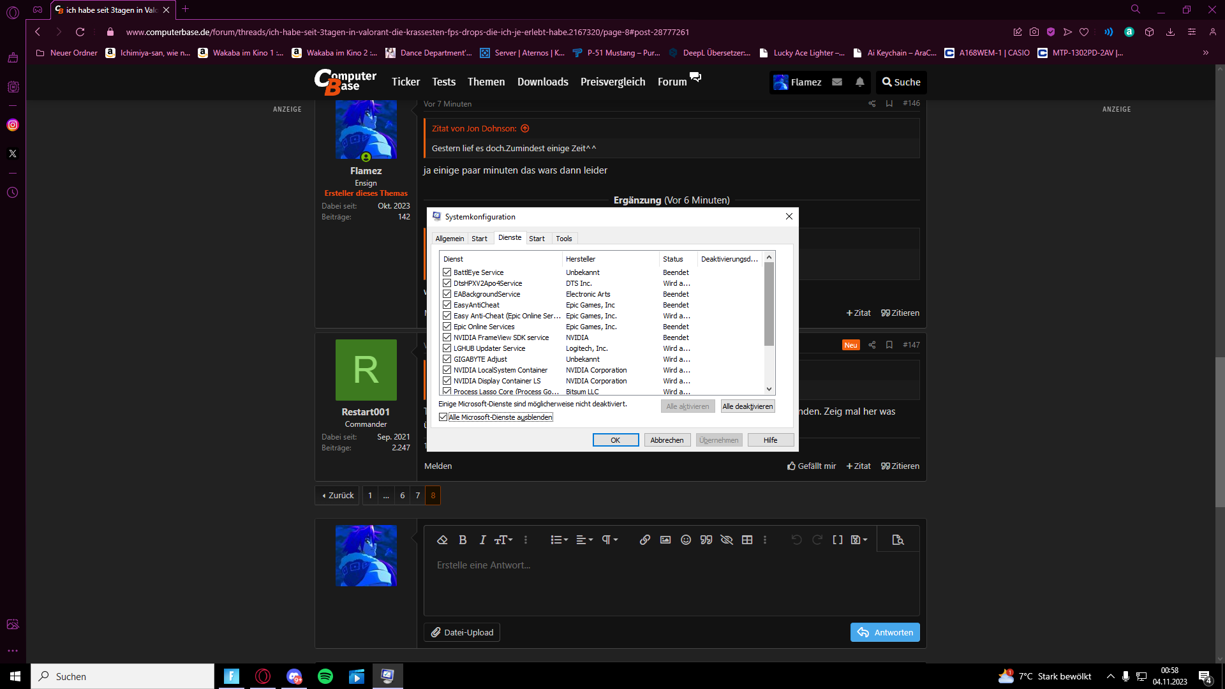Open the inbox envelope icon next to Flamez

coord(837,82)
